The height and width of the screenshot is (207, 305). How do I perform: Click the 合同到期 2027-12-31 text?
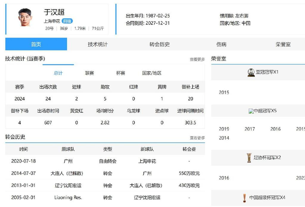148,23
